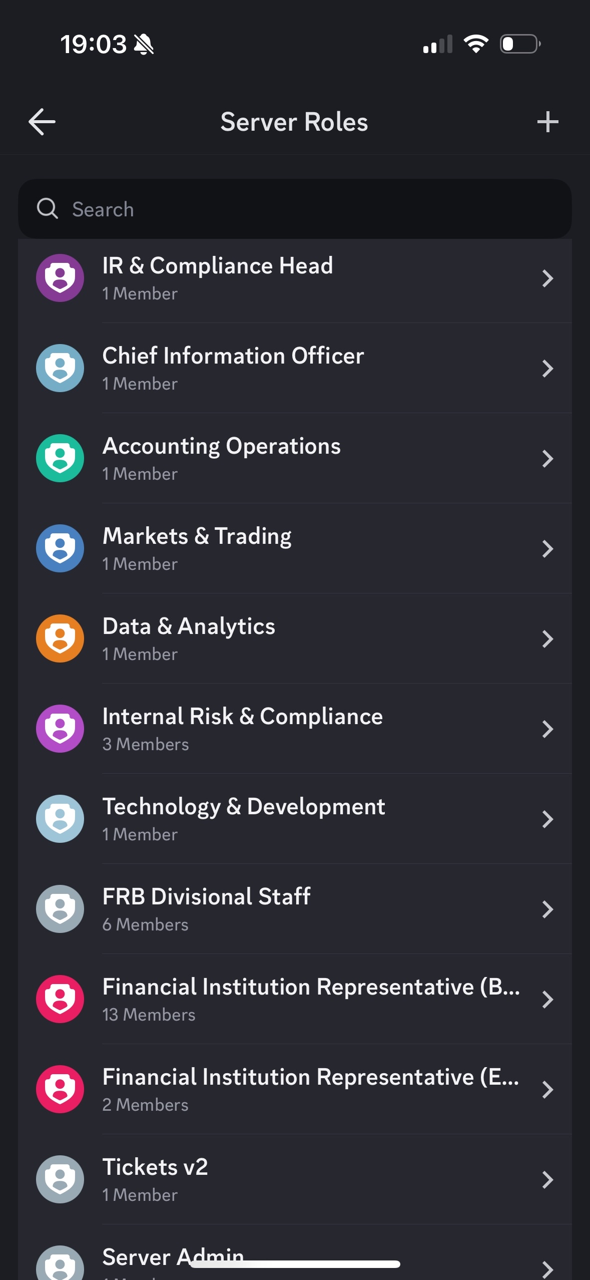Viewport: 590px width, 1280px height.
Task: Click the blue Markets & Trading role icon
Action: (60, 548)
